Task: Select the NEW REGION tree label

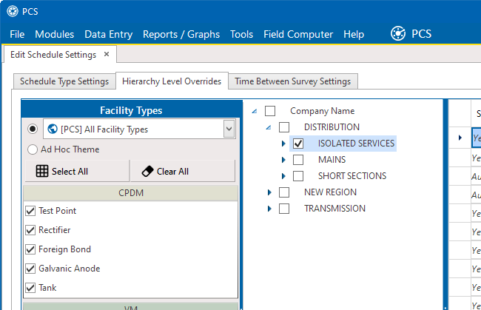Action: 330,192
